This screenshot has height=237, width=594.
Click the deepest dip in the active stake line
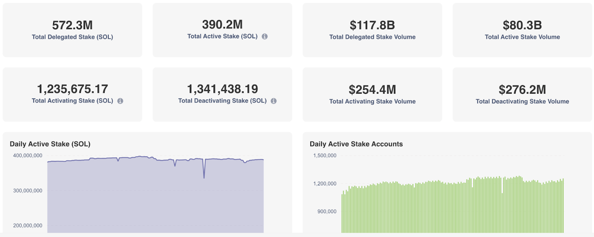[x=204, y=177]
